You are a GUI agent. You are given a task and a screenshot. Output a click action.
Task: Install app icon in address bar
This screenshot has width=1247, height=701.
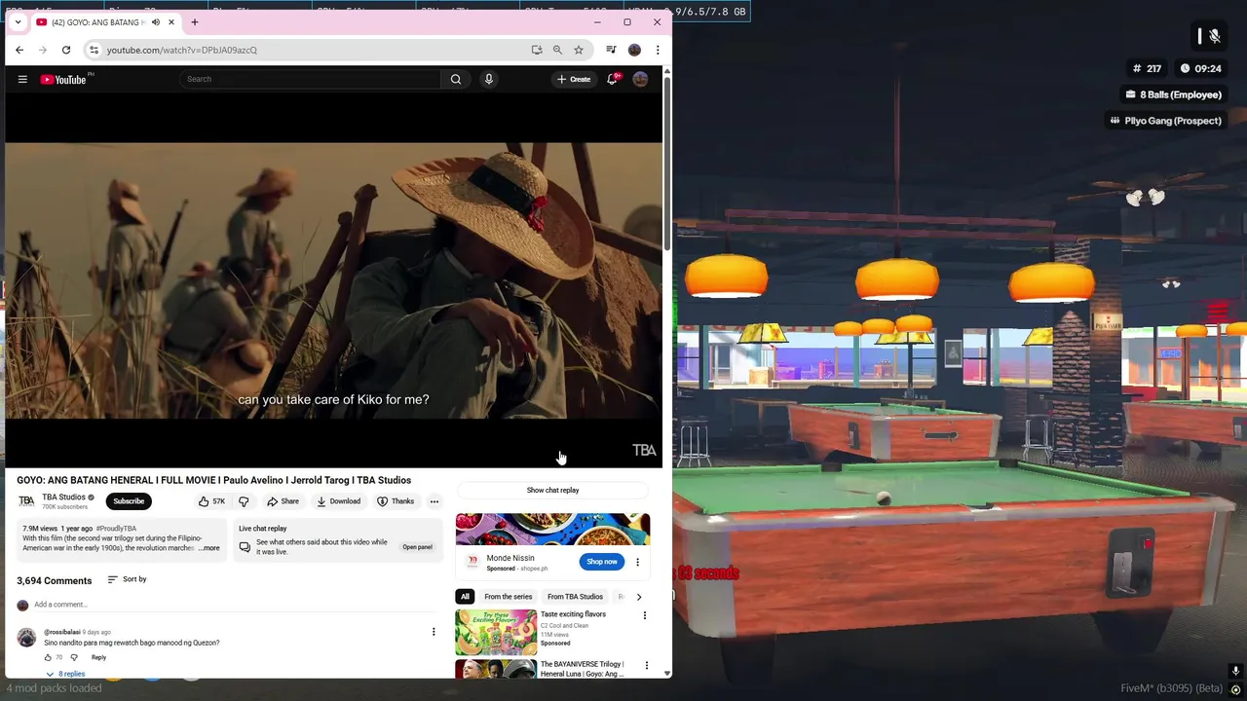click(x=537, y=50)
